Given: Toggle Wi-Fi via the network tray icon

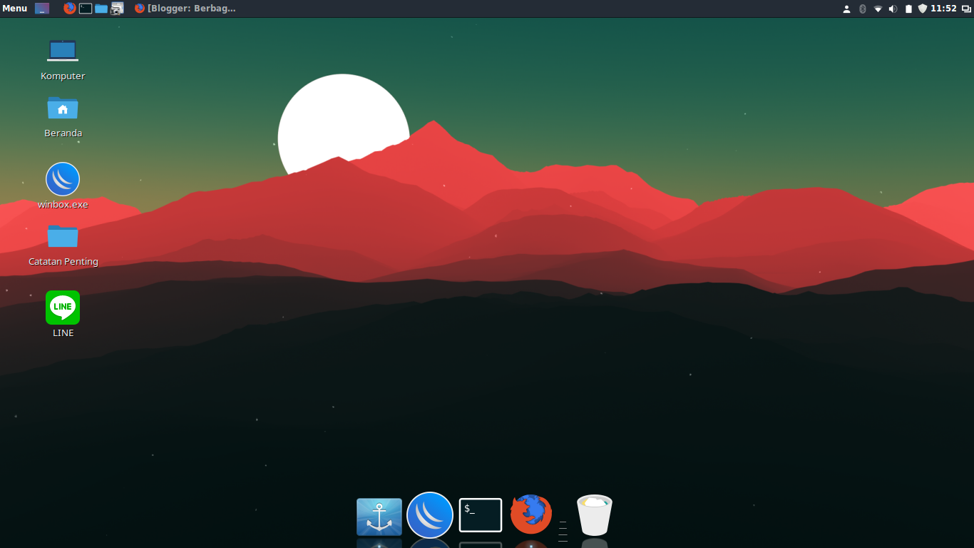Looking at the screenshot, I should [x=878, y=9].
